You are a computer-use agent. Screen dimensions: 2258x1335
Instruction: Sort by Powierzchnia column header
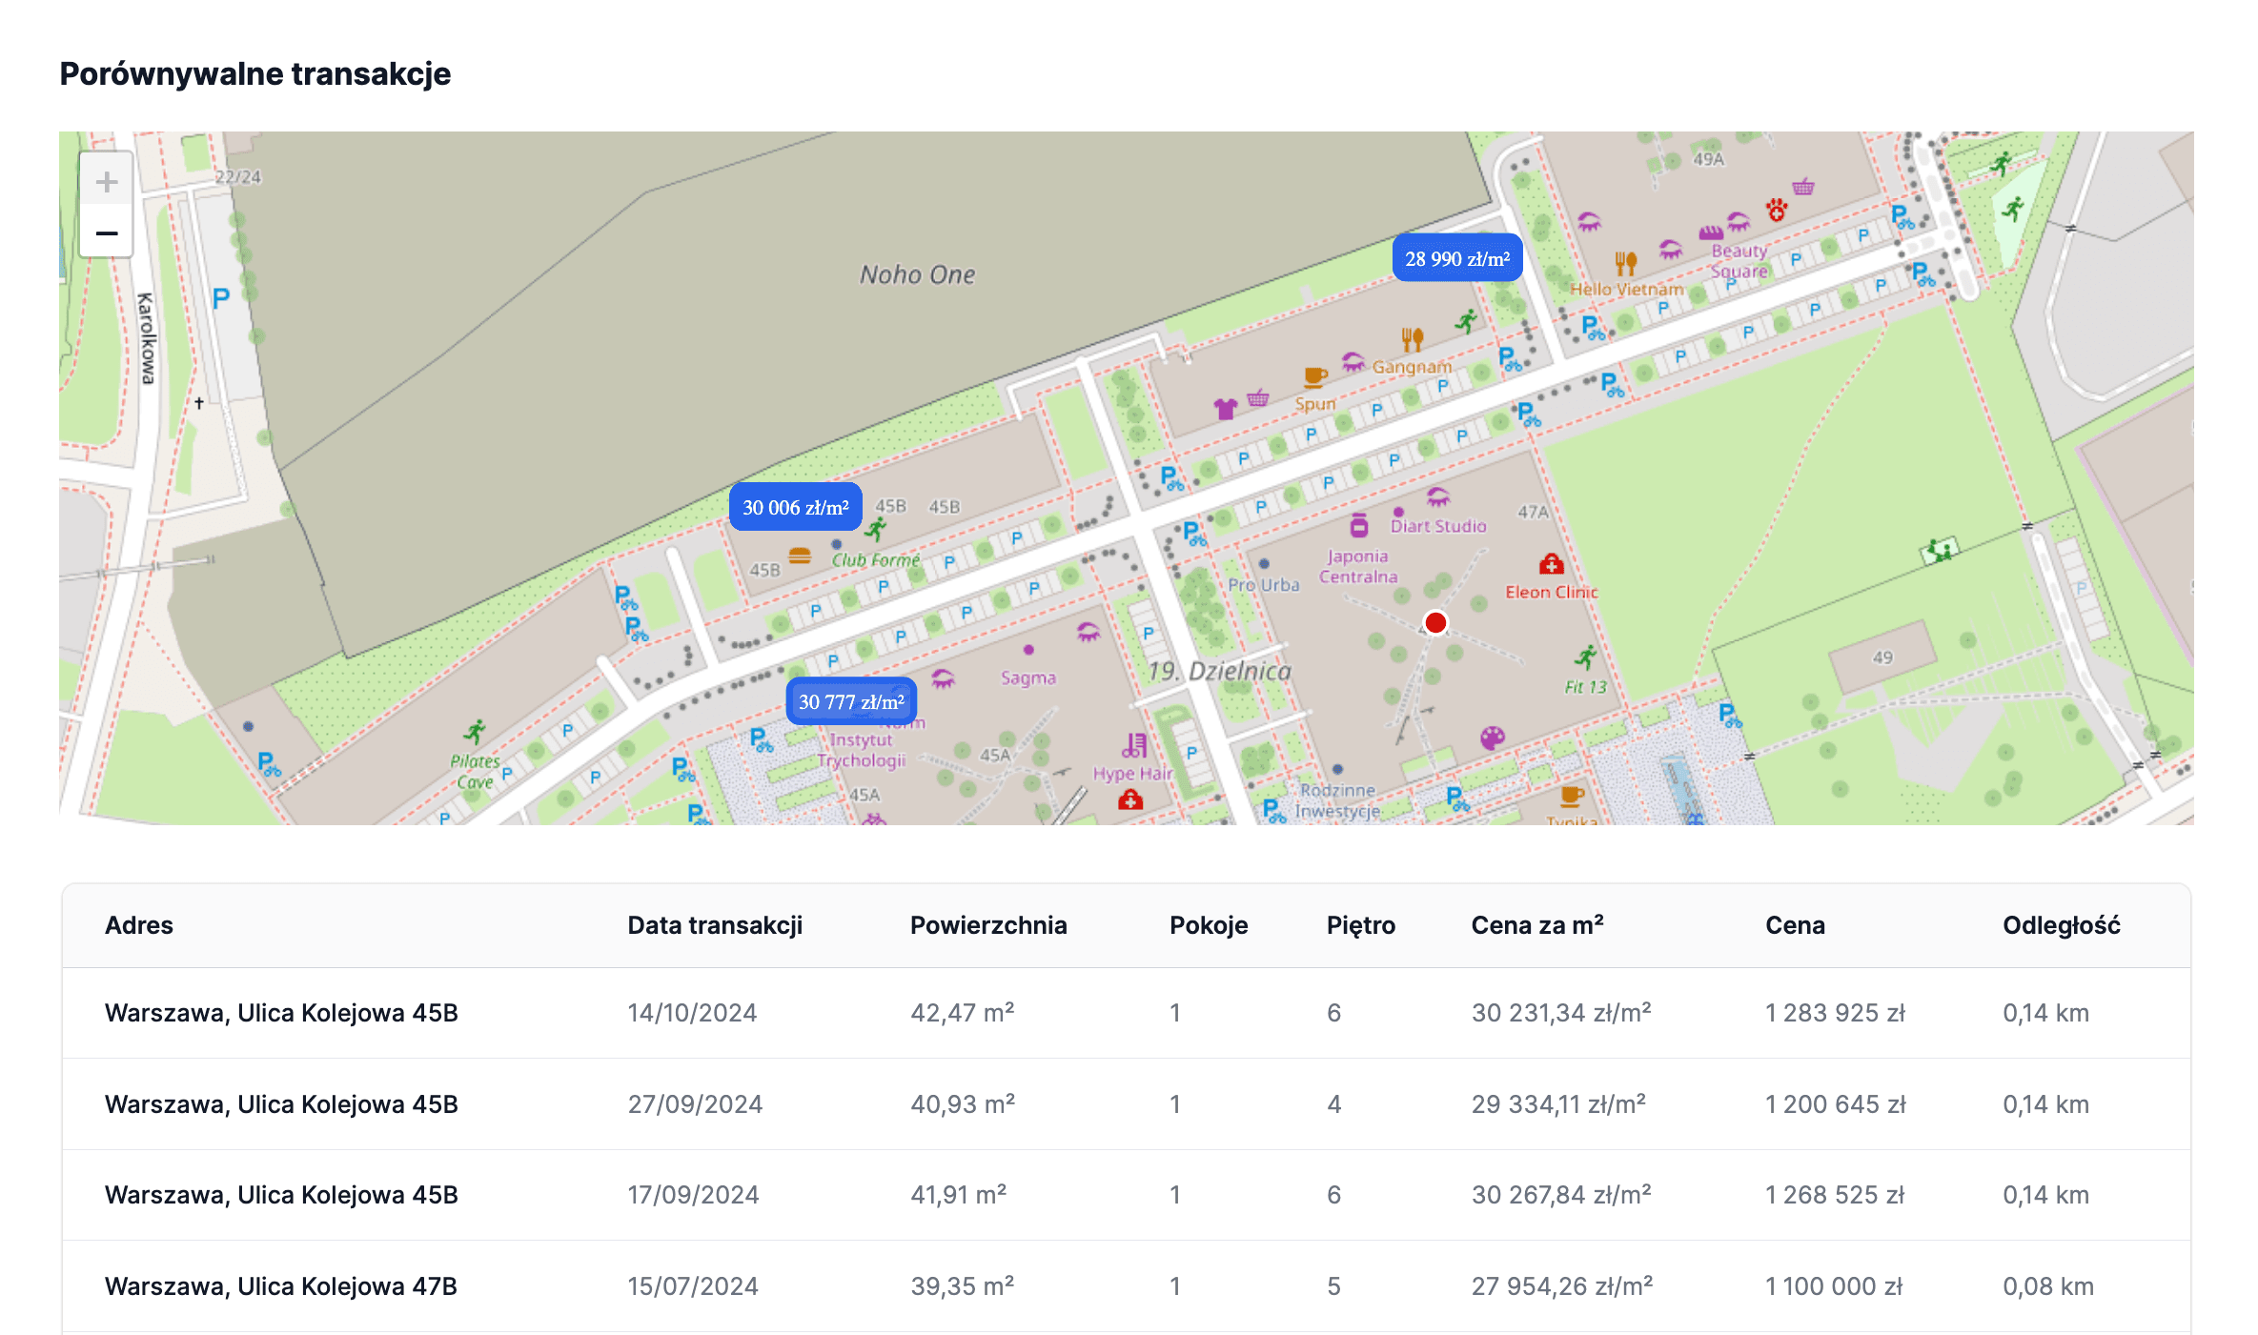click(x=987, y=925)
